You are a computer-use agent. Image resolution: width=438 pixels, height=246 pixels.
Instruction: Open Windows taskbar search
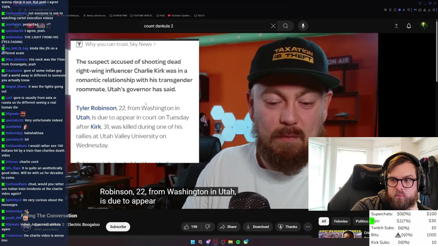click(200, 242)
